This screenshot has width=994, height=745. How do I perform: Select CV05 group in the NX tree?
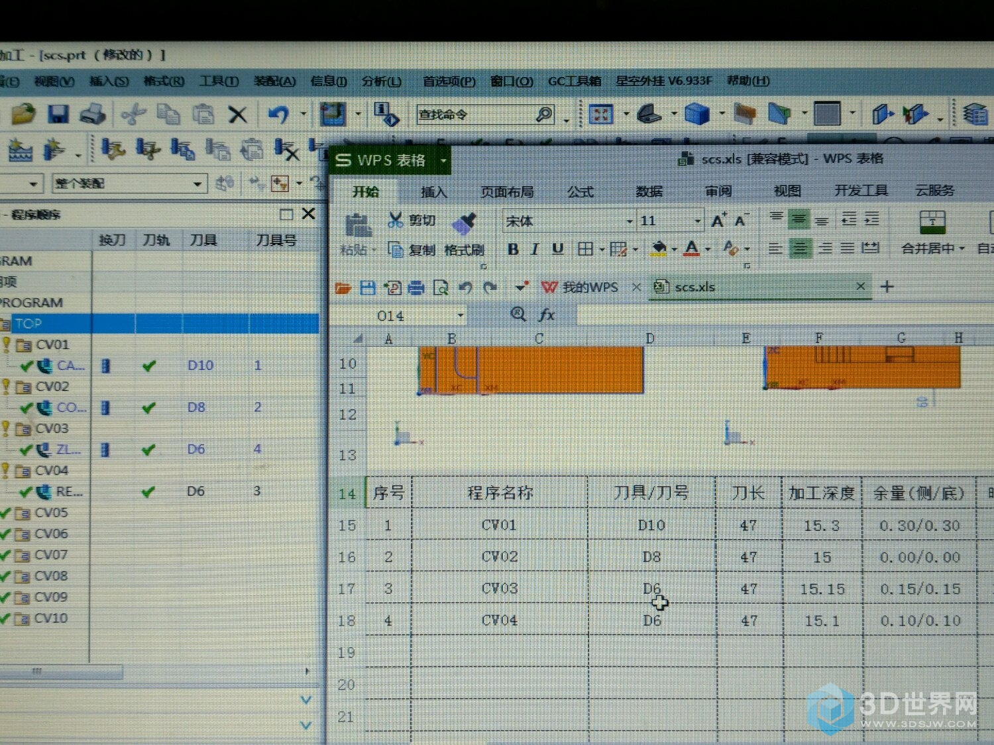point(51,513)
